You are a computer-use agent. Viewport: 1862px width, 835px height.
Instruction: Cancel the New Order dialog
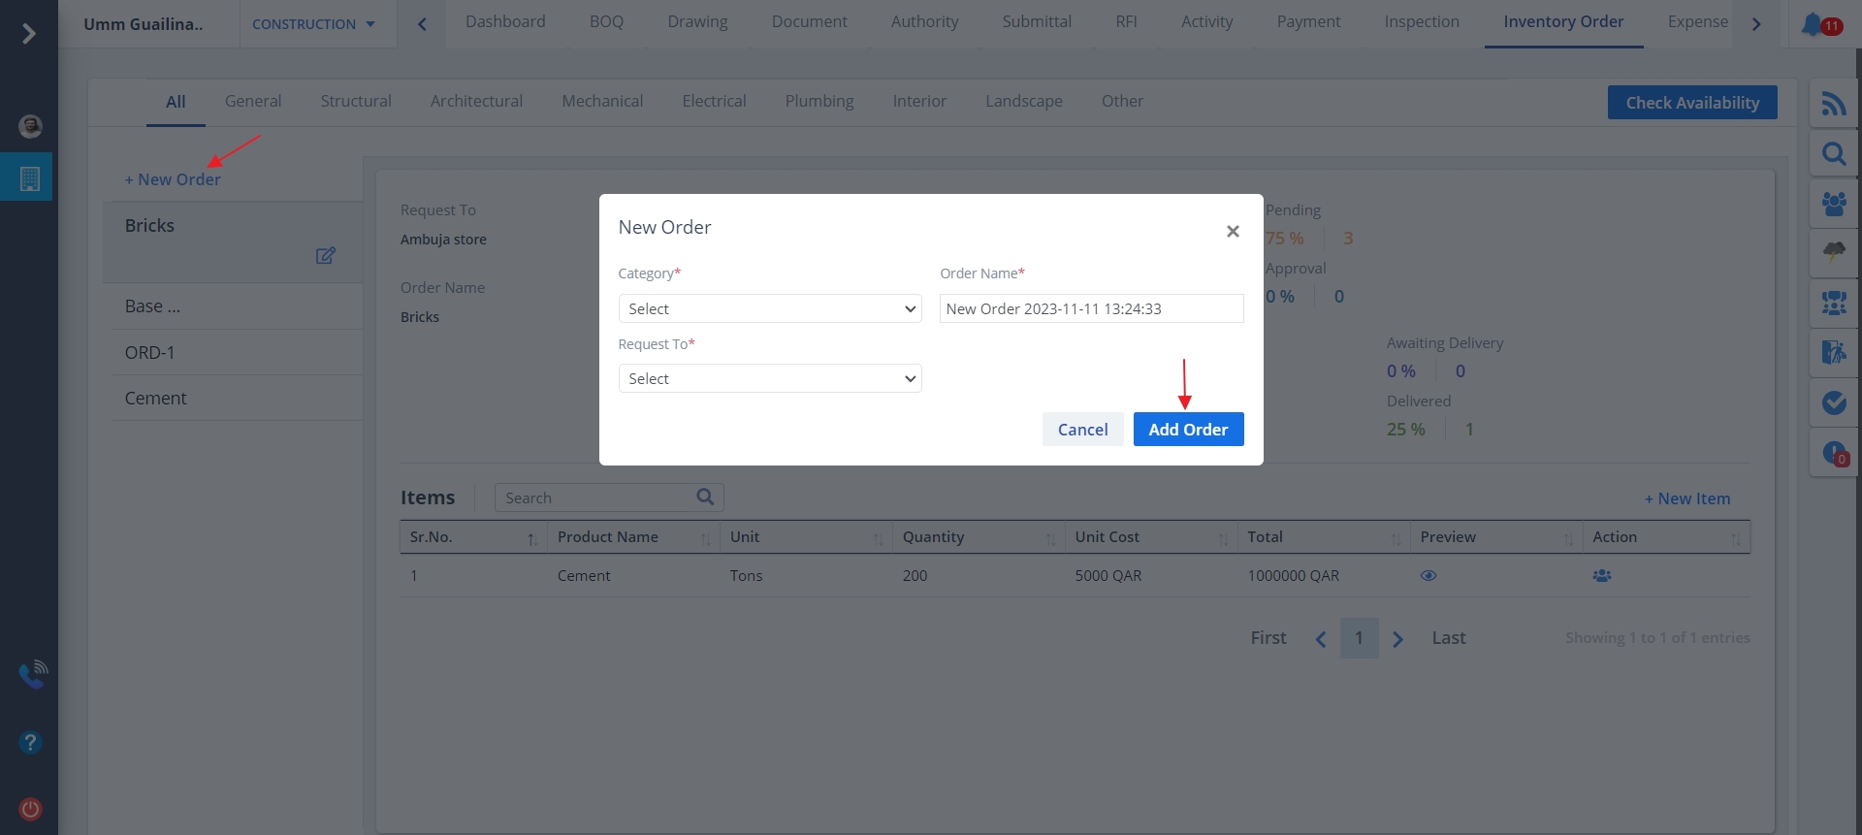click(x=1082, y=430)
